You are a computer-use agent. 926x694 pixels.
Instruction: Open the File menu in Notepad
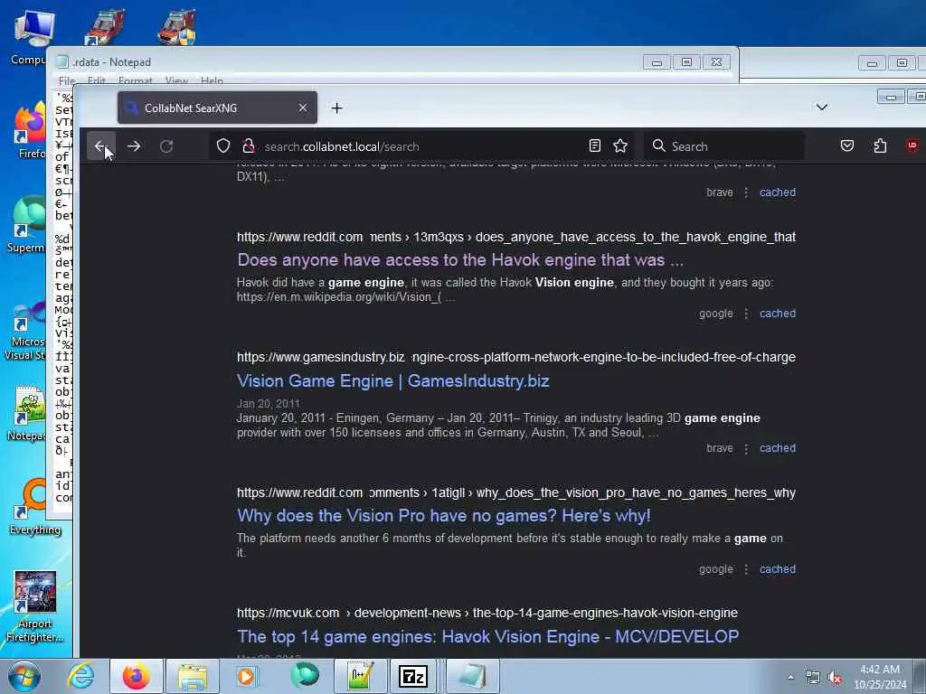tap(67, 80)
